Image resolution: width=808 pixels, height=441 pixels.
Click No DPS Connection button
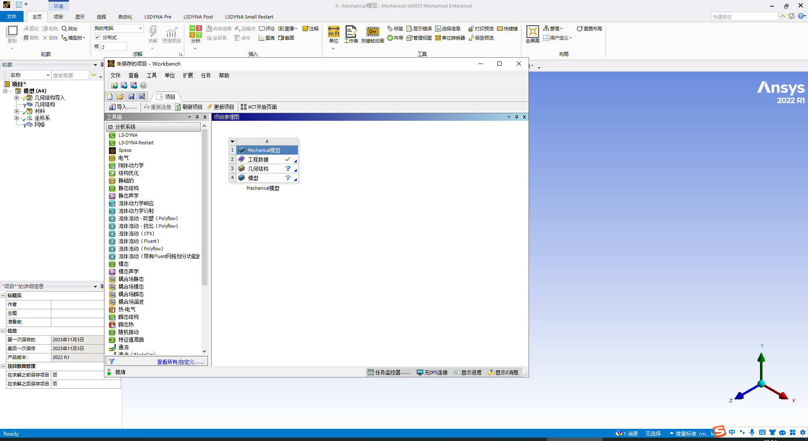tap(433, 372)
